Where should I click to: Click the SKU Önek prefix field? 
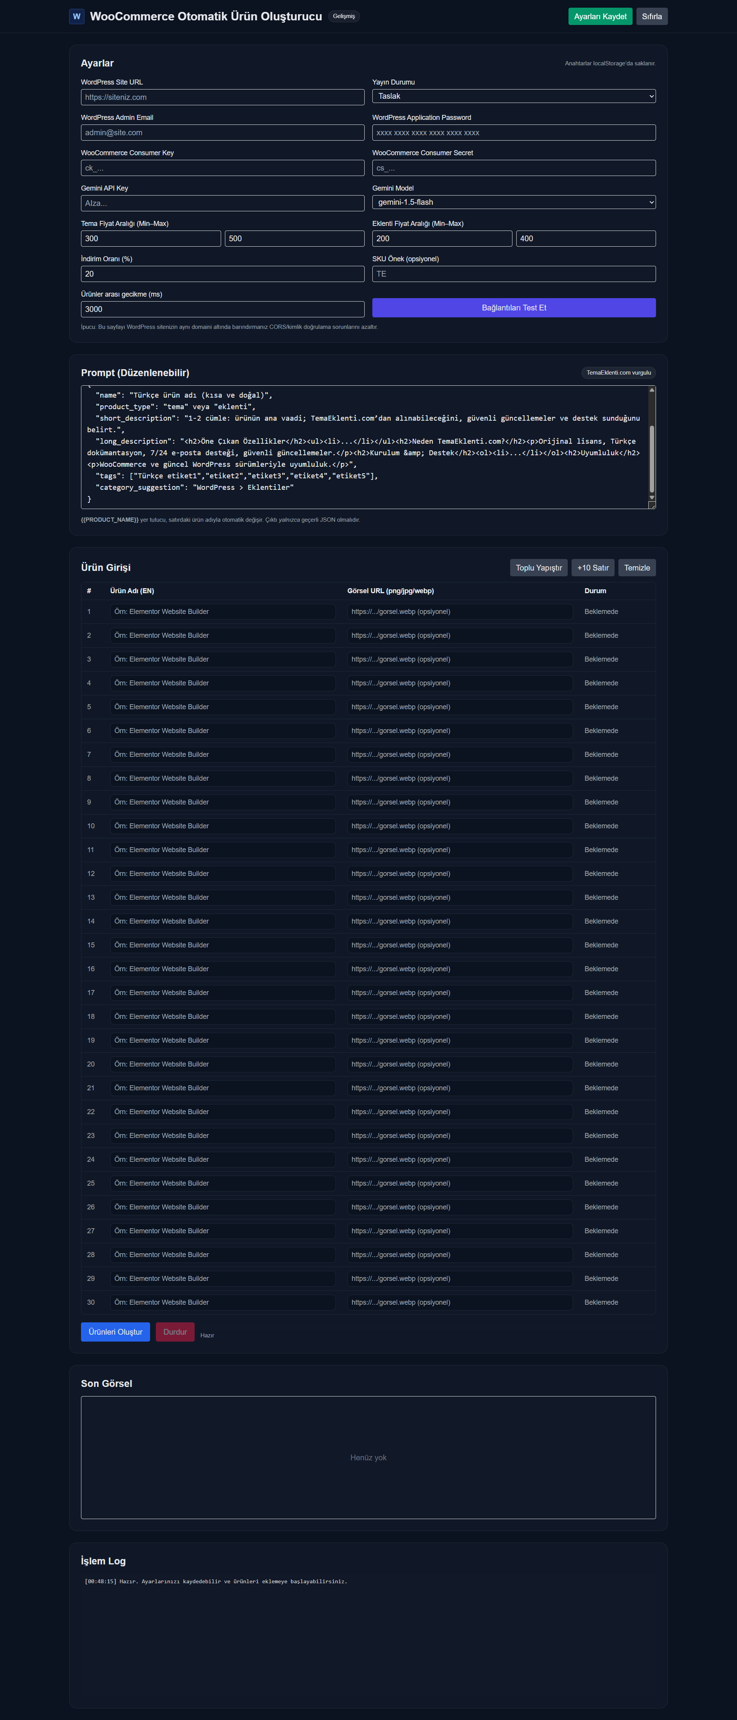[x=514, y=274]
